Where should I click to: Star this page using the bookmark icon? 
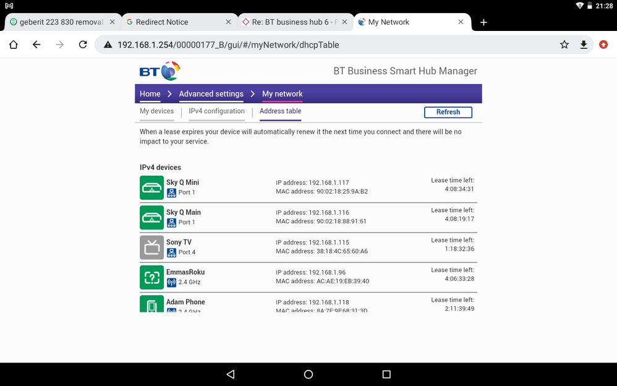coord(564,45)
